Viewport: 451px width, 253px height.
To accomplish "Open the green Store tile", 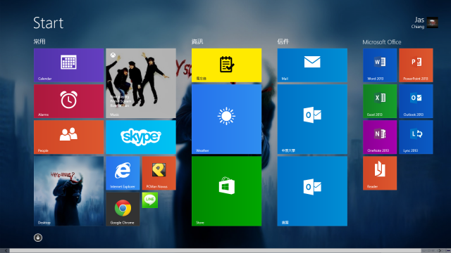I will pyautogui.click(x=227, y=191).
